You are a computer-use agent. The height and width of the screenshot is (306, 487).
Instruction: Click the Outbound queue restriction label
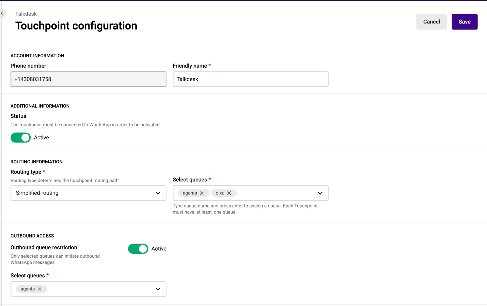coord(44,248)
